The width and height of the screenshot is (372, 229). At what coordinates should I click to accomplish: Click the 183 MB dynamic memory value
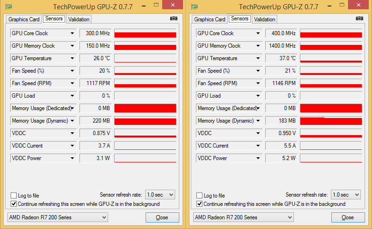coord(281,121)
